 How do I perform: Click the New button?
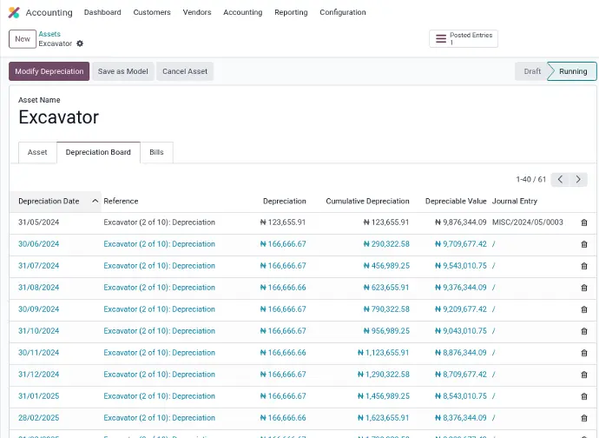coord(23,39)
